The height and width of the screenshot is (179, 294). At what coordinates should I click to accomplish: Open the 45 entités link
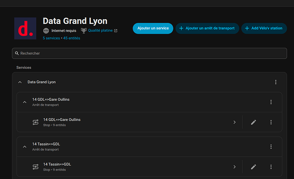tap(72, 38)
